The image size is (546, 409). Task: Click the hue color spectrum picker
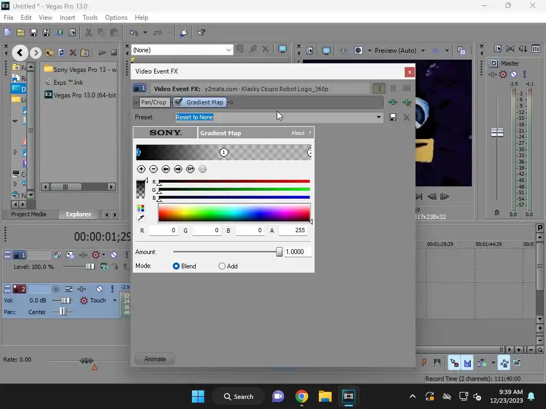click(234, 212)
